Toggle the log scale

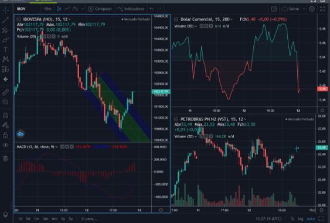click(301, 219)
